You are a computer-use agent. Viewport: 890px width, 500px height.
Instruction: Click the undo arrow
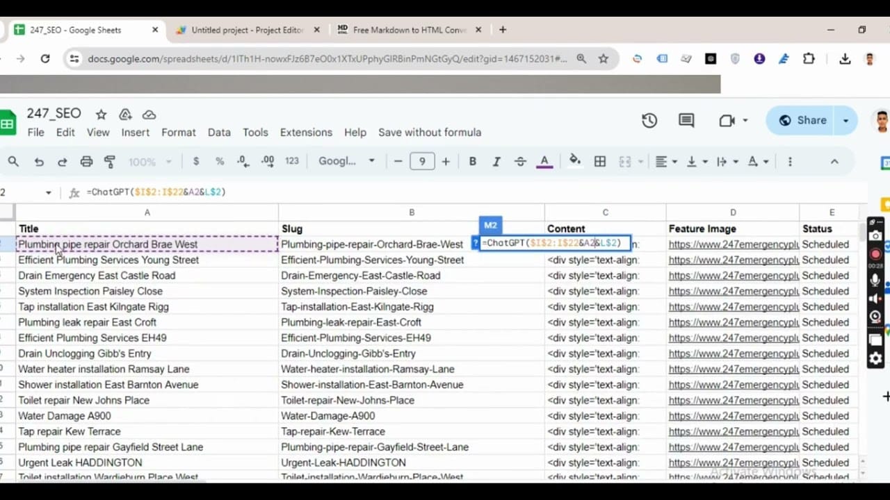tap(39, 162)
